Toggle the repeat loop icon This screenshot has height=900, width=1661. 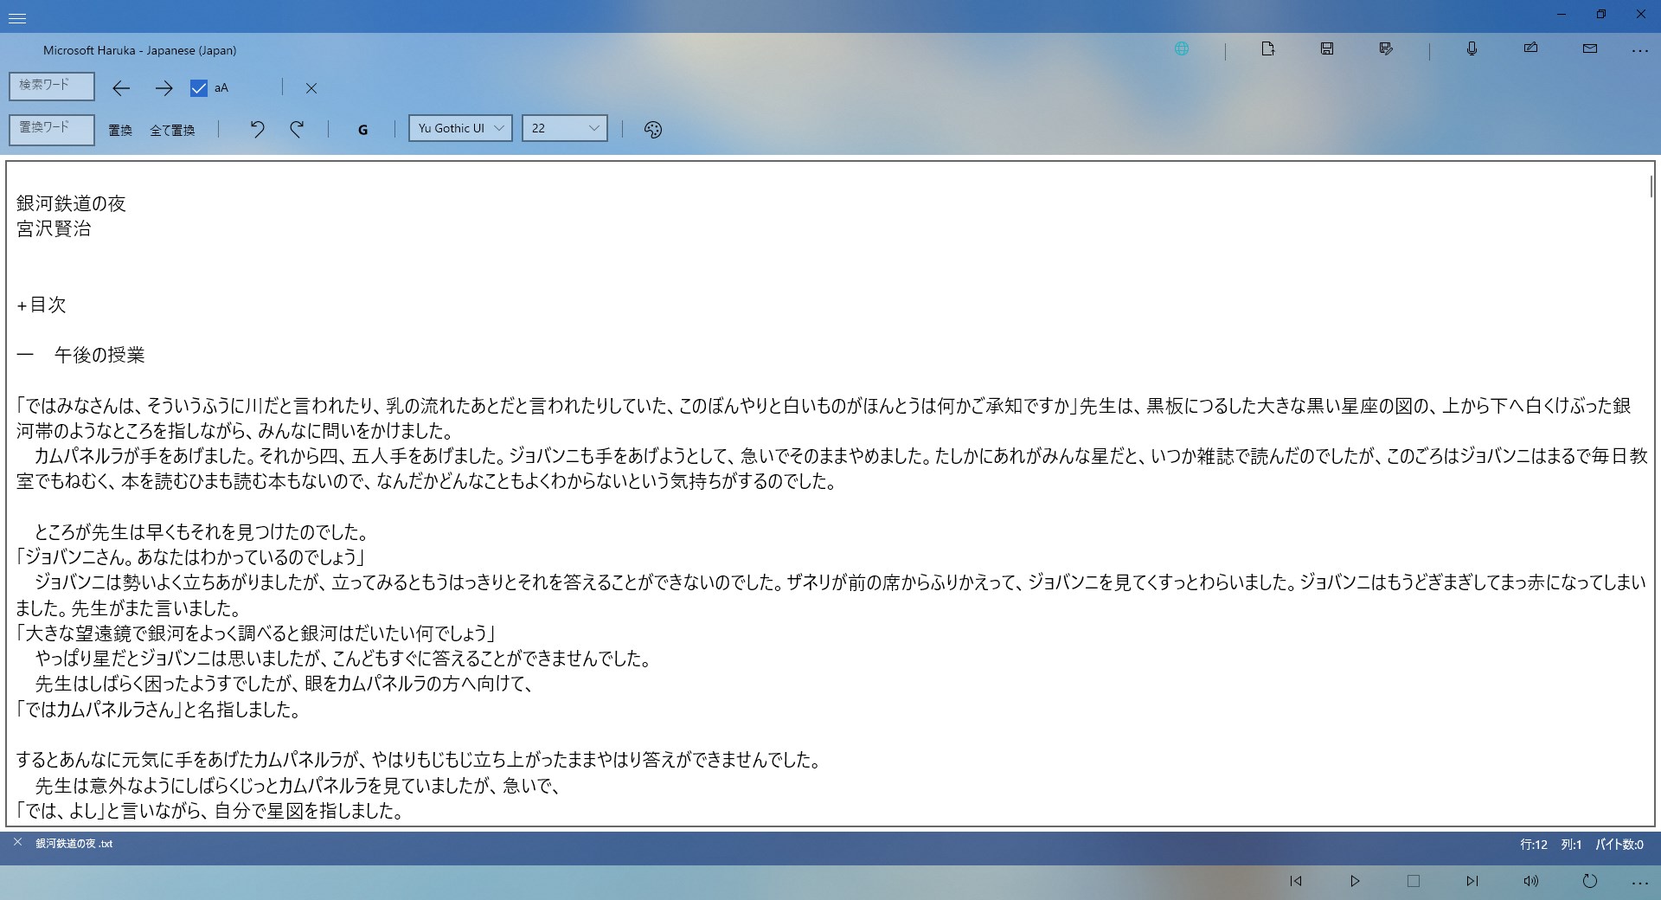pos(1589,881)
